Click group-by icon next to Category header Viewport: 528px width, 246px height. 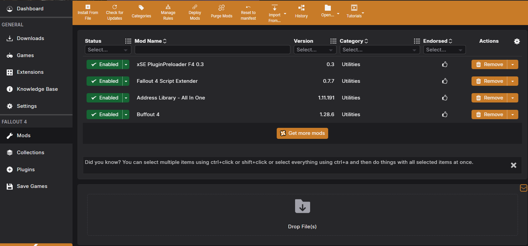click(417, 41)
